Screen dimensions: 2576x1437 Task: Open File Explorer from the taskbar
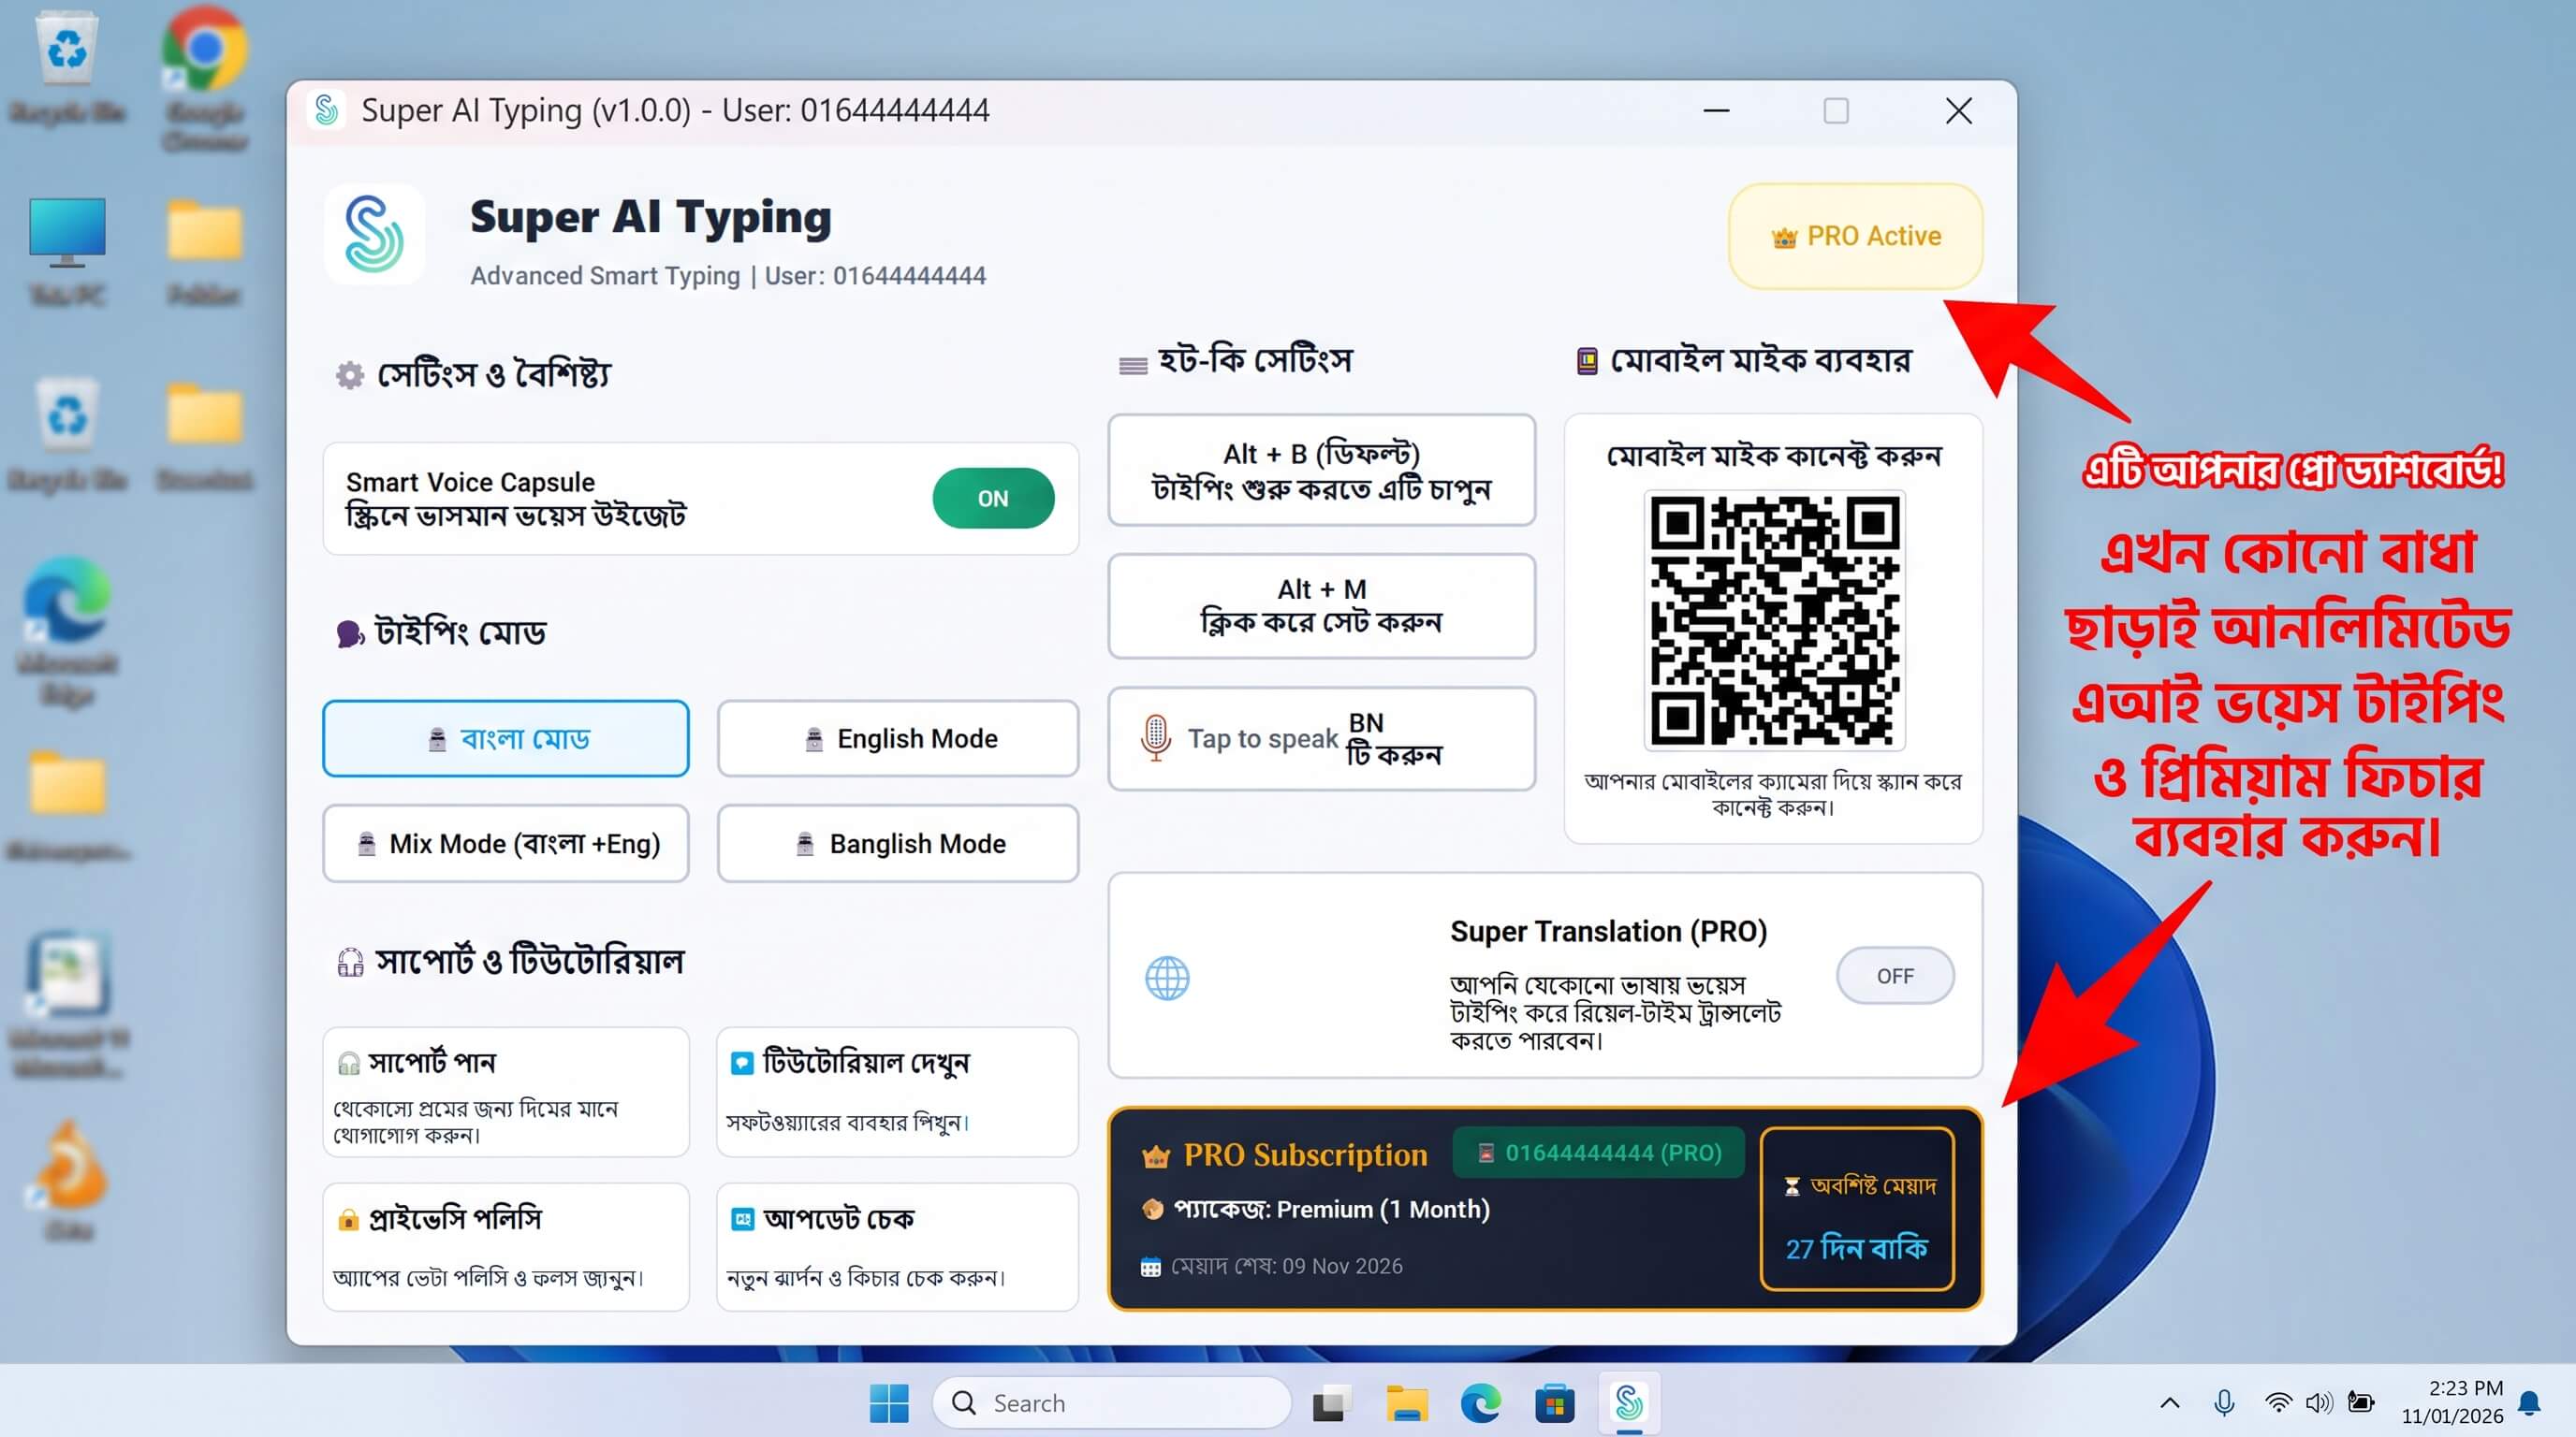pos(1405,1402)
